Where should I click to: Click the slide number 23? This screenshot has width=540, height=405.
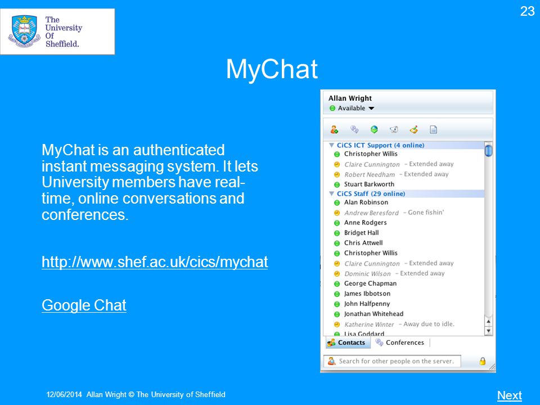tap(527, 11)
